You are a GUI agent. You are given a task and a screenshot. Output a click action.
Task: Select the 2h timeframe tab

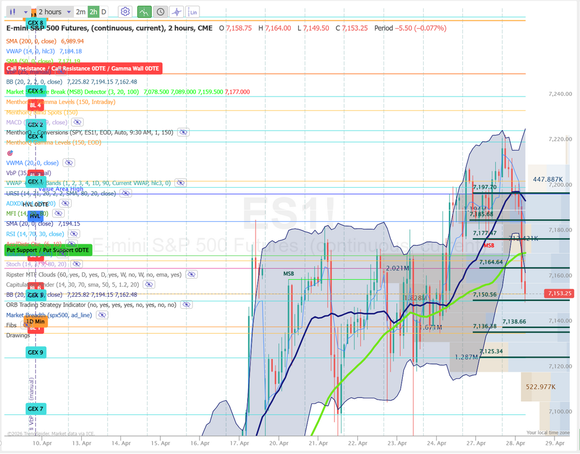click(93, 12)
